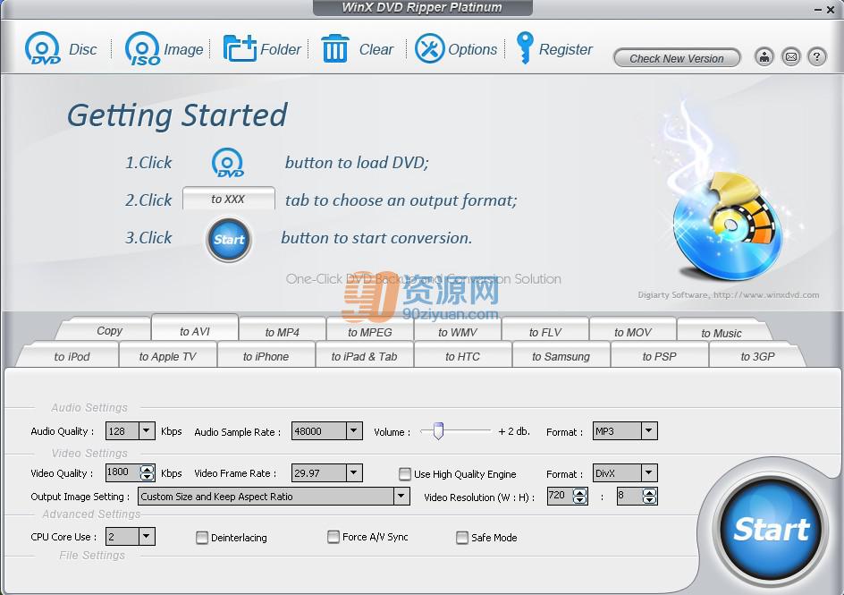Click the email envelope round icon
The width and height of the screenshot is (844, 595).
point(790,56)
